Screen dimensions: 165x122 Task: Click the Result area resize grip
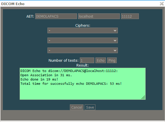[x=143, y=97]
